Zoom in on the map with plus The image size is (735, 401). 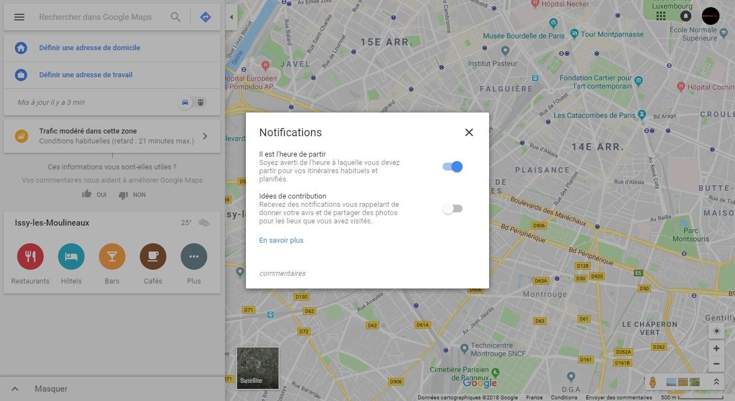[716, 349]
